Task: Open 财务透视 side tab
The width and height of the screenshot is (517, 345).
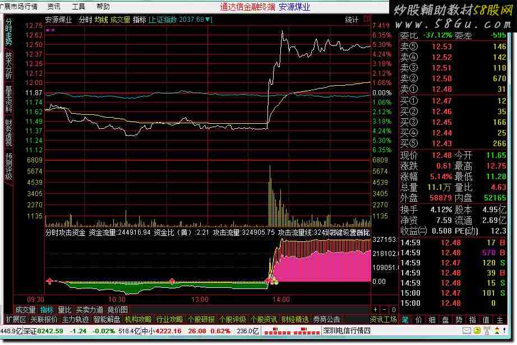Action: [x=8, y=133]
